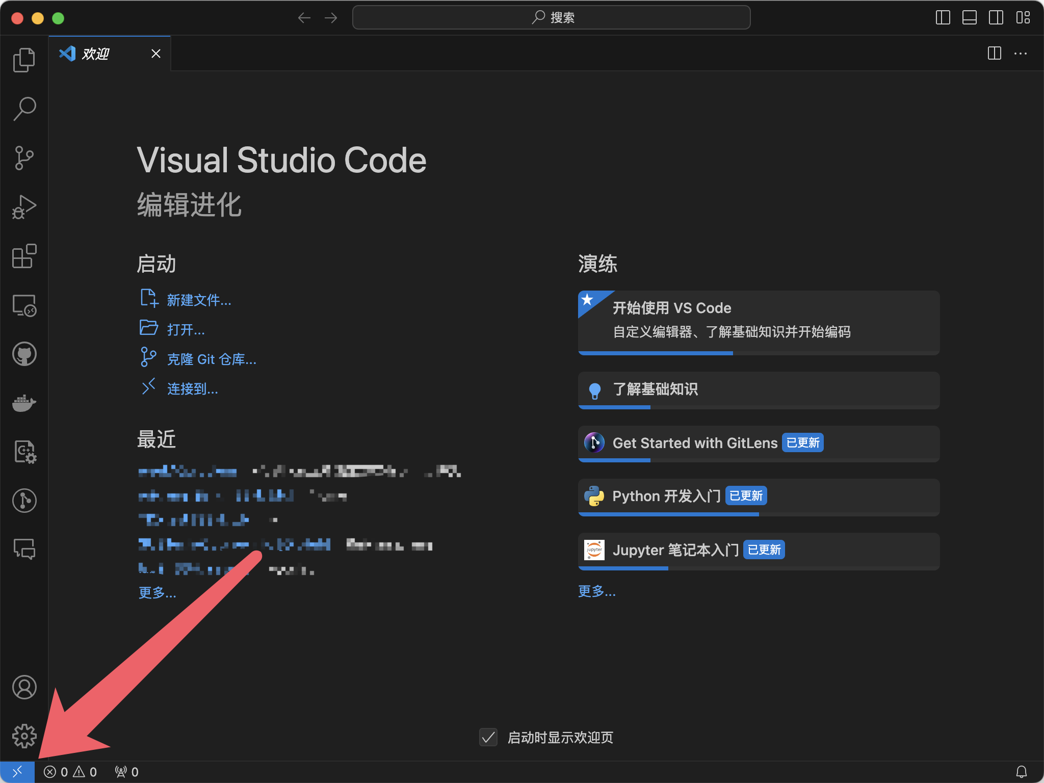
Task: Open the Explorer view in activity bar
Action: point(24,60)
